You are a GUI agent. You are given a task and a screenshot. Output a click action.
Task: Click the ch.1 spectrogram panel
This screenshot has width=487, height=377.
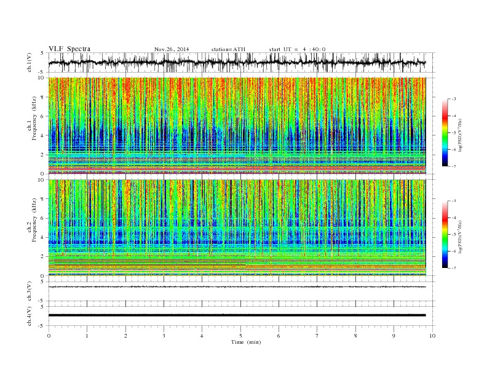(x=237, y=126)
